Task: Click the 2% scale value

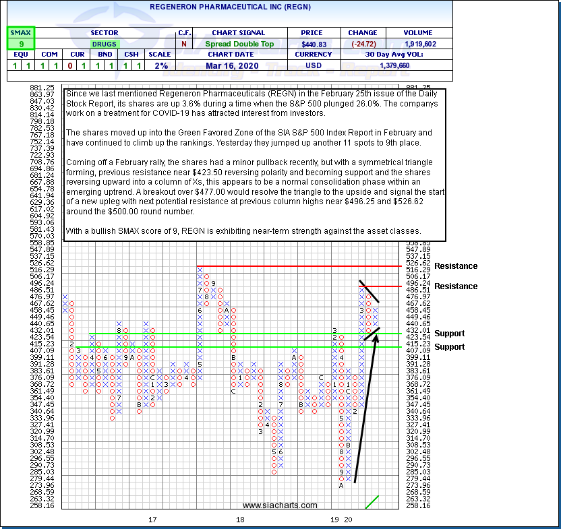Action: pyautogui.click(x=159, y=65)
